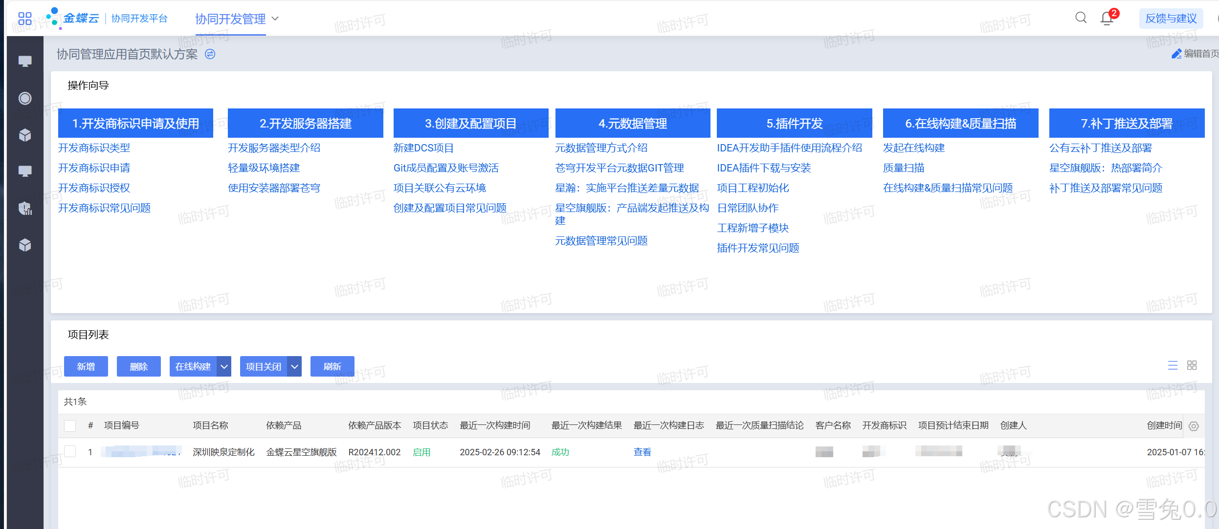Click the 最近一次构建时间 column header

point(495,425)
